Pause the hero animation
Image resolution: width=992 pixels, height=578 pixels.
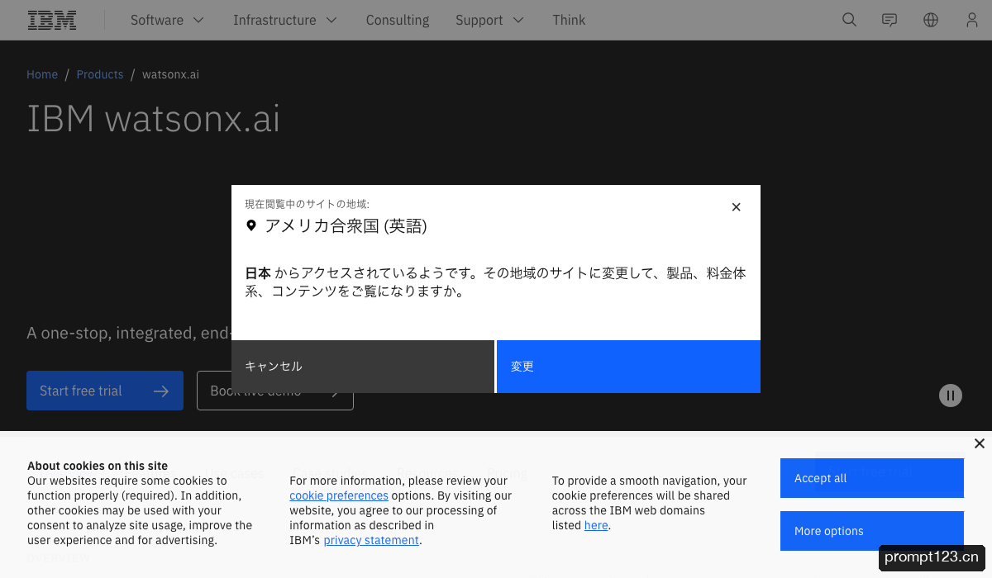click(951, 396)
